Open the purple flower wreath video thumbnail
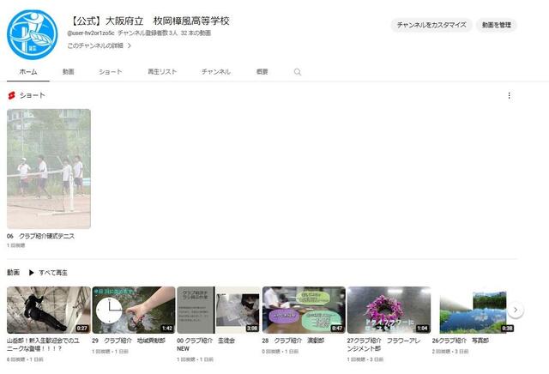The height and width of the screenshot is (374, 549). 389,310
